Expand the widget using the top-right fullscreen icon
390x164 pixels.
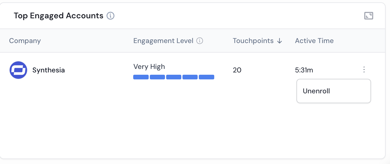369,16
